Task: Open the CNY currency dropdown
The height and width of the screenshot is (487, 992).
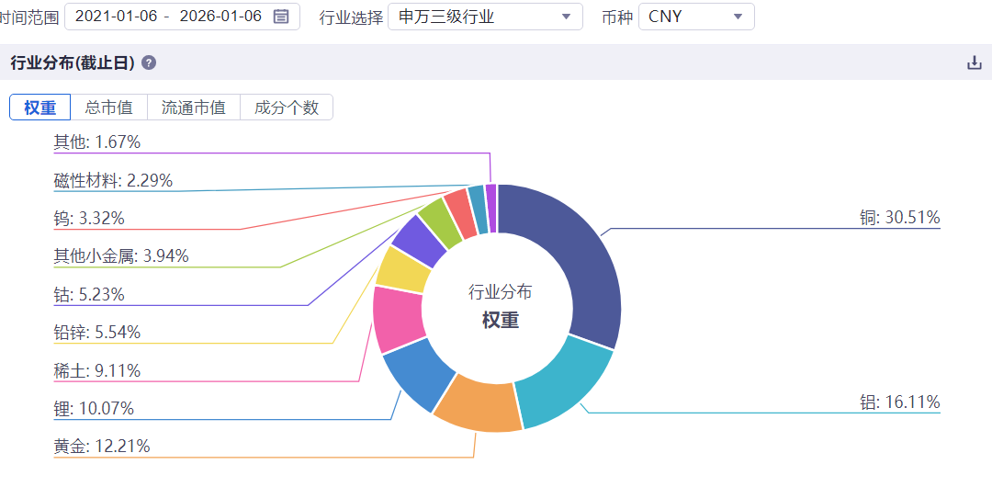Action: pyautogui.click(x=696, y=17)
